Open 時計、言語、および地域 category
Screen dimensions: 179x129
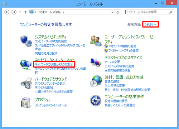click(x=124, y=77)
